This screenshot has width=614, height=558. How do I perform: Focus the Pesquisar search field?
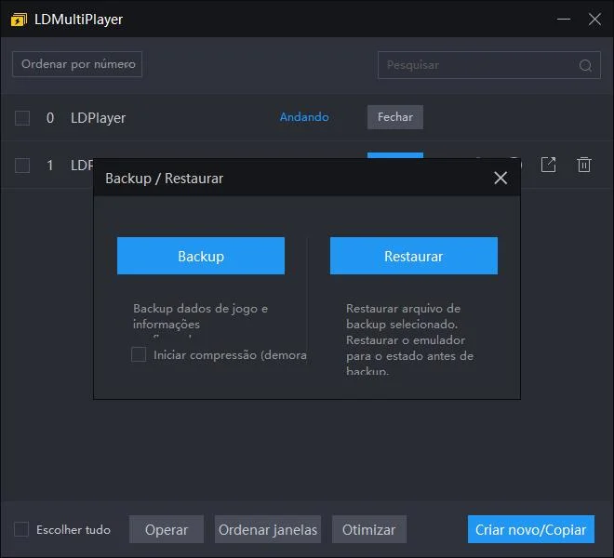[x=489, y=65]
